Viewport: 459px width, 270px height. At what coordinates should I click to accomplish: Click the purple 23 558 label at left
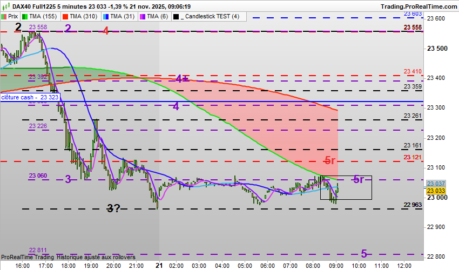point(38,27)
